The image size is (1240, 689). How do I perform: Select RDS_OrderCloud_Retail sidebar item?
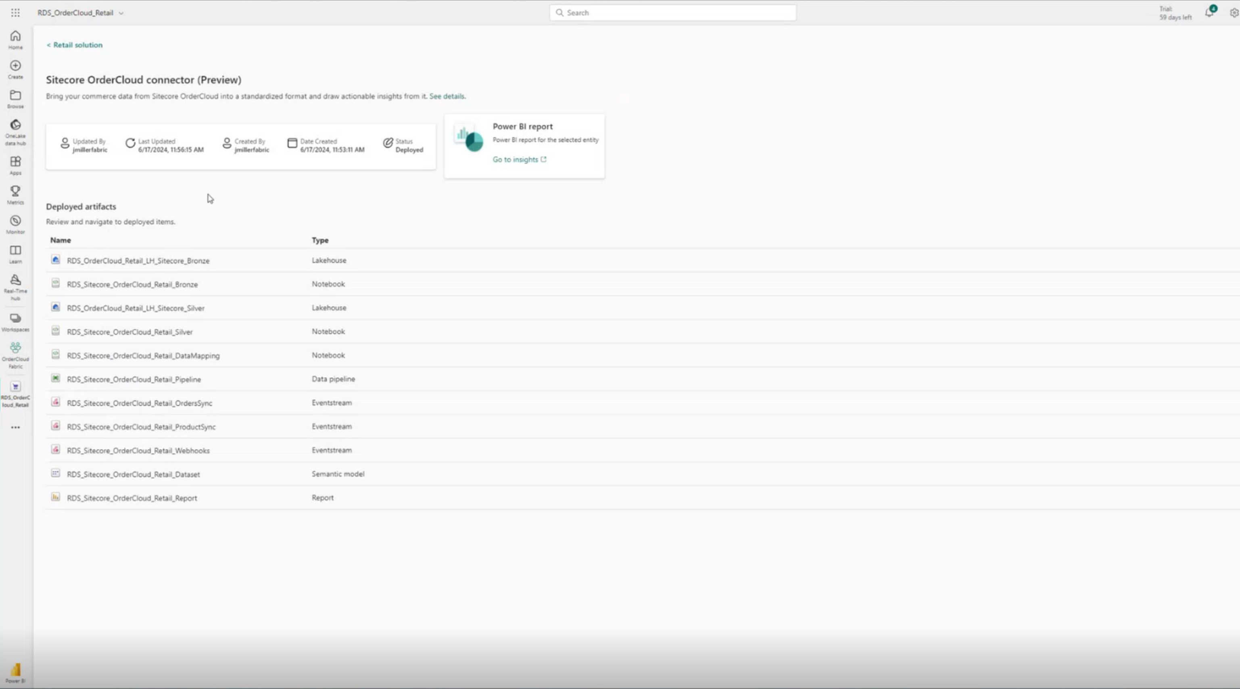point(15,395)
